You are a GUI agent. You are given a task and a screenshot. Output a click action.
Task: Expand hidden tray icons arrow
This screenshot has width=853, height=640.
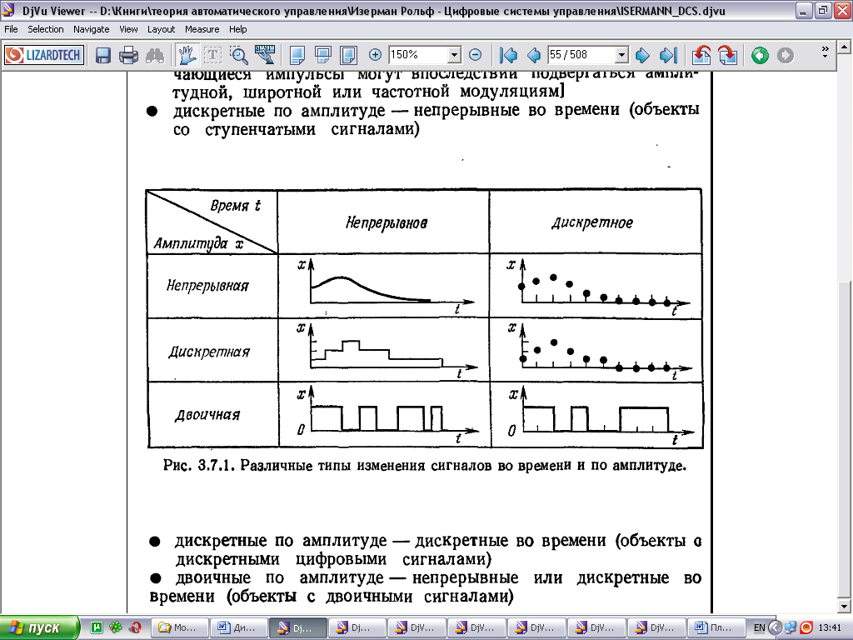(x=775, y=628)
